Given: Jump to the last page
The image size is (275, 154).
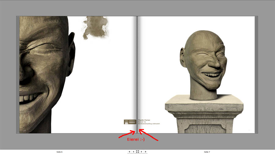Looking at the screenshot, I should coord(145,152).
